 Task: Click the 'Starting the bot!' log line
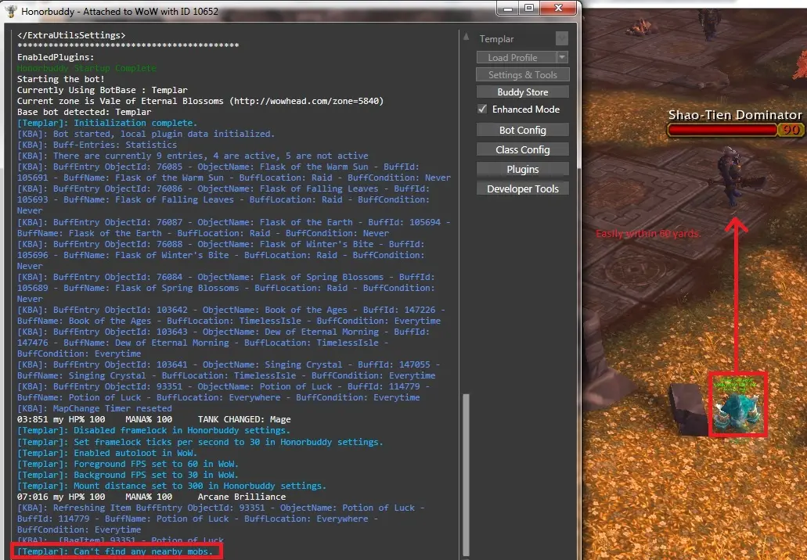click(61, 79)
